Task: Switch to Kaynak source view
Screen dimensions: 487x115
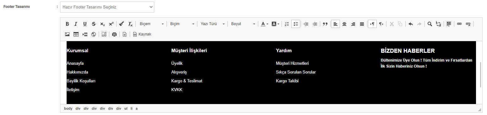Action: (x=142, y=34)
